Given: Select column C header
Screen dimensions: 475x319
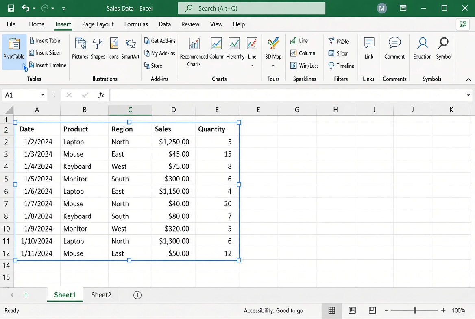Looking at the screenshot, I should pos(130,110).
